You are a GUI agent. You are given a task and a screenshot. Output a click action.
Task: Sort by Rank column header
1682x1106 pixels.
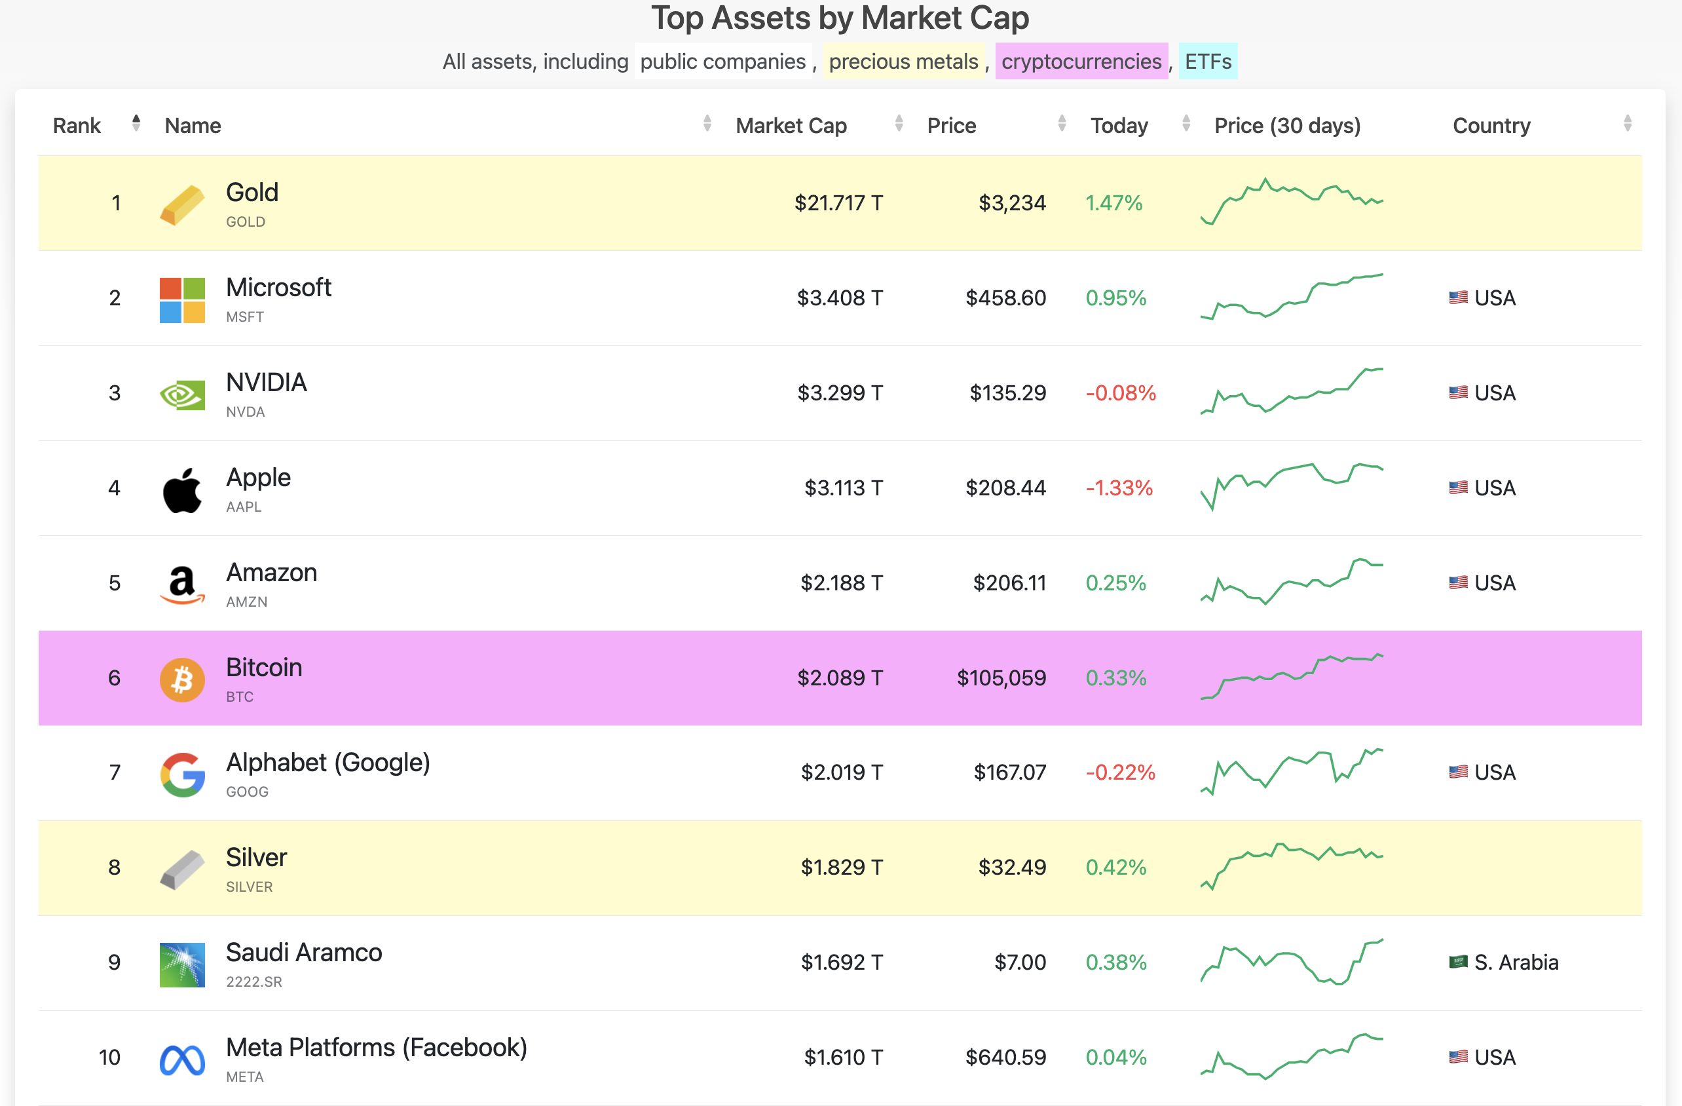coord(77,125)
